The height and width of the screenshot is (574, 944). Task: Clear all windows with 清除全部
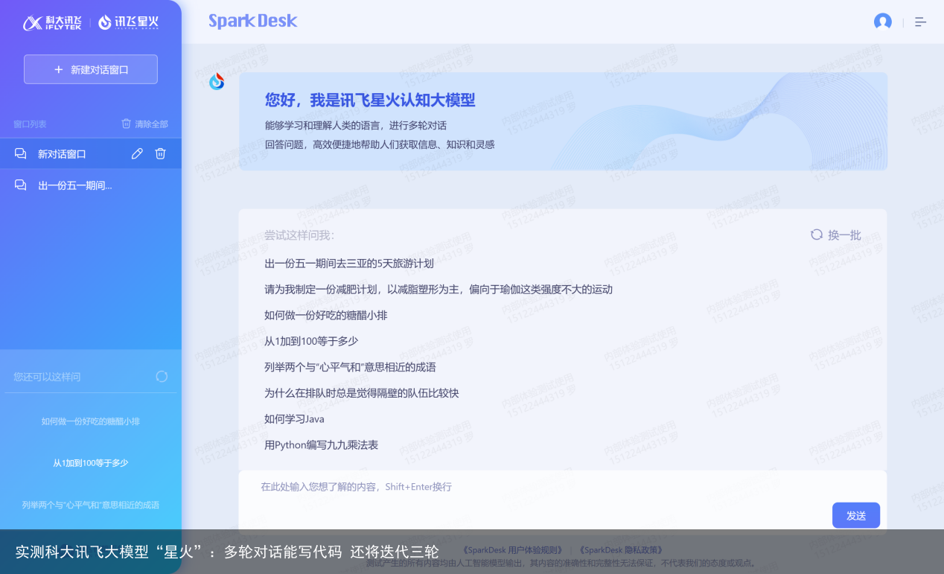pos(145,124)
